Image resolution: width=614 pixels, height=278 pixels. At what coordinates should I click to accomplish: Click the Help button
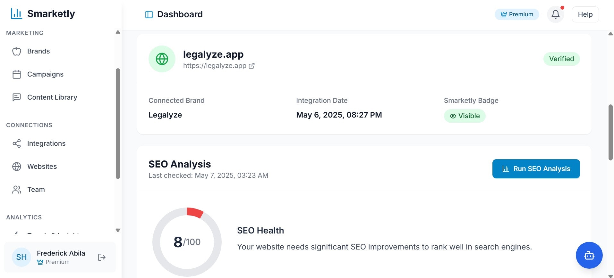click(x=585, y=14)
